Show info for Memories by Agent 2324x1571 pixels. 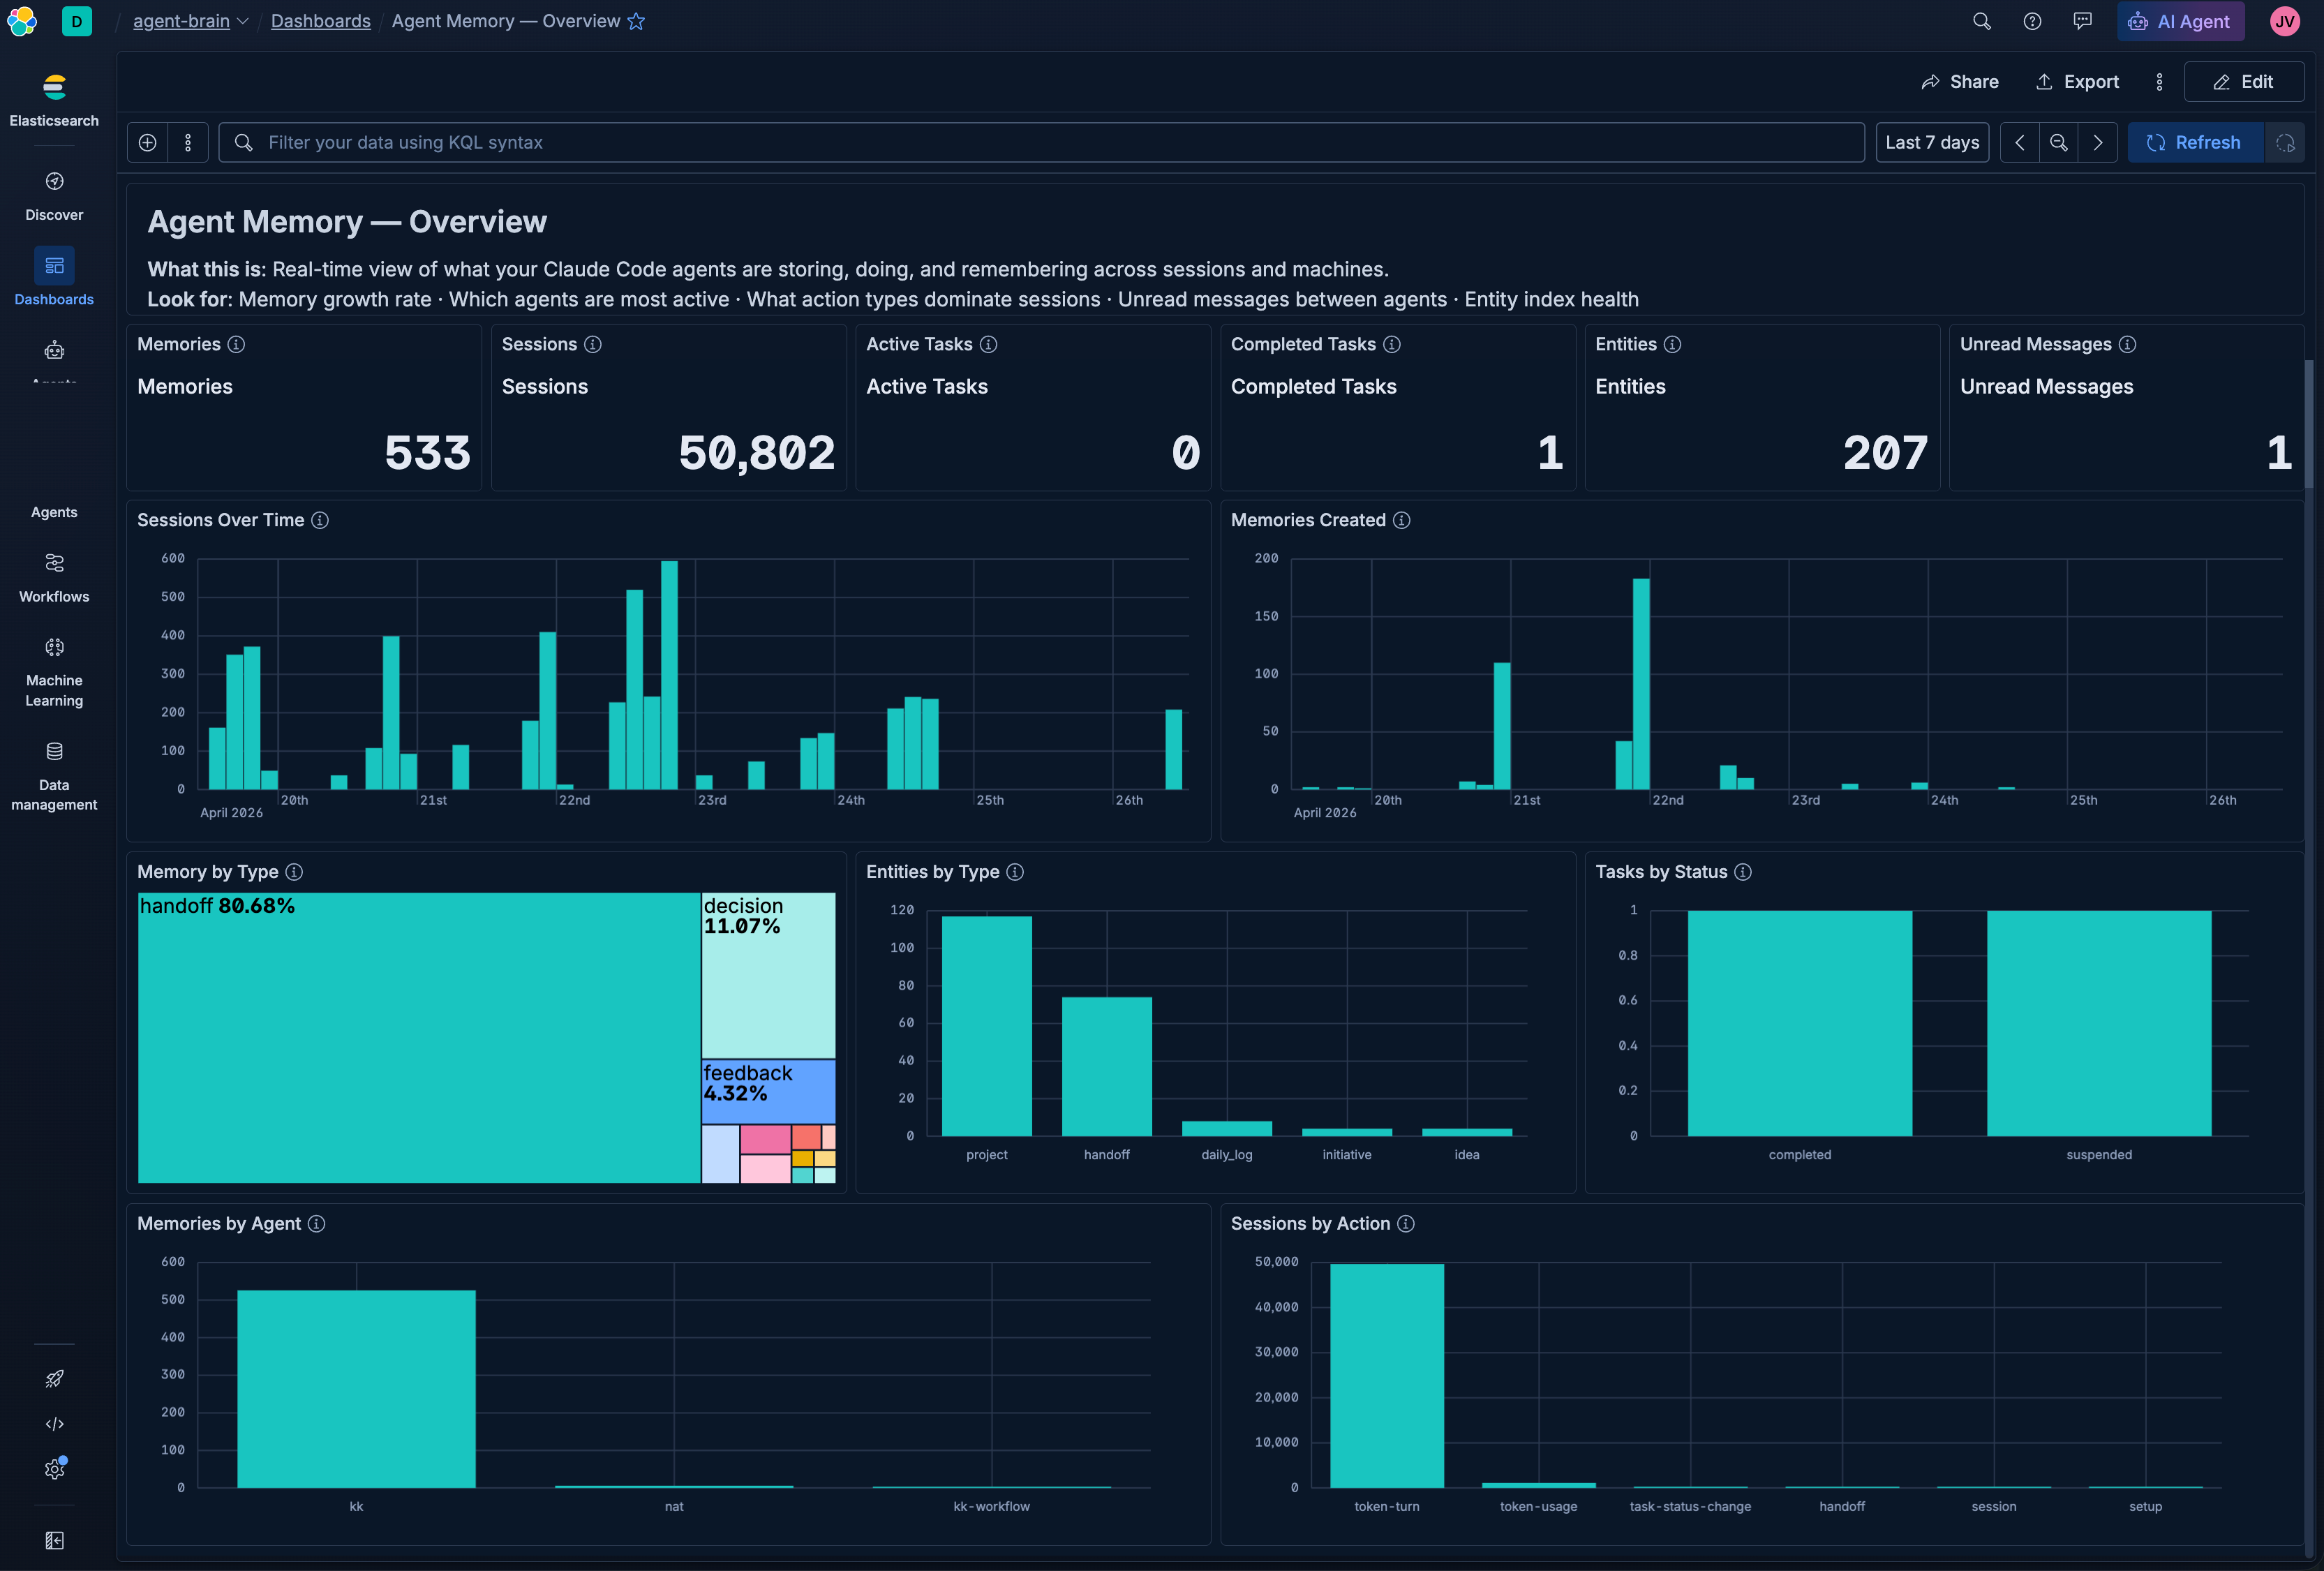(x=316, y=1224)
